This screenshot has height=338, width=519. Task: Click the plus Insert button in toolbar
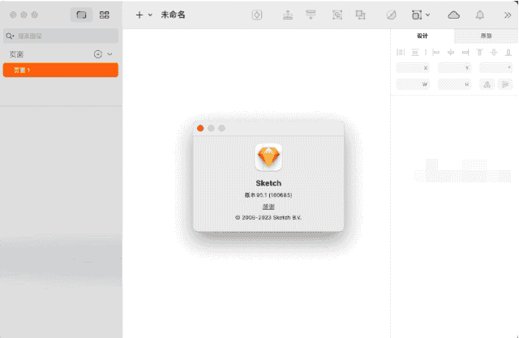click(139, 15)
